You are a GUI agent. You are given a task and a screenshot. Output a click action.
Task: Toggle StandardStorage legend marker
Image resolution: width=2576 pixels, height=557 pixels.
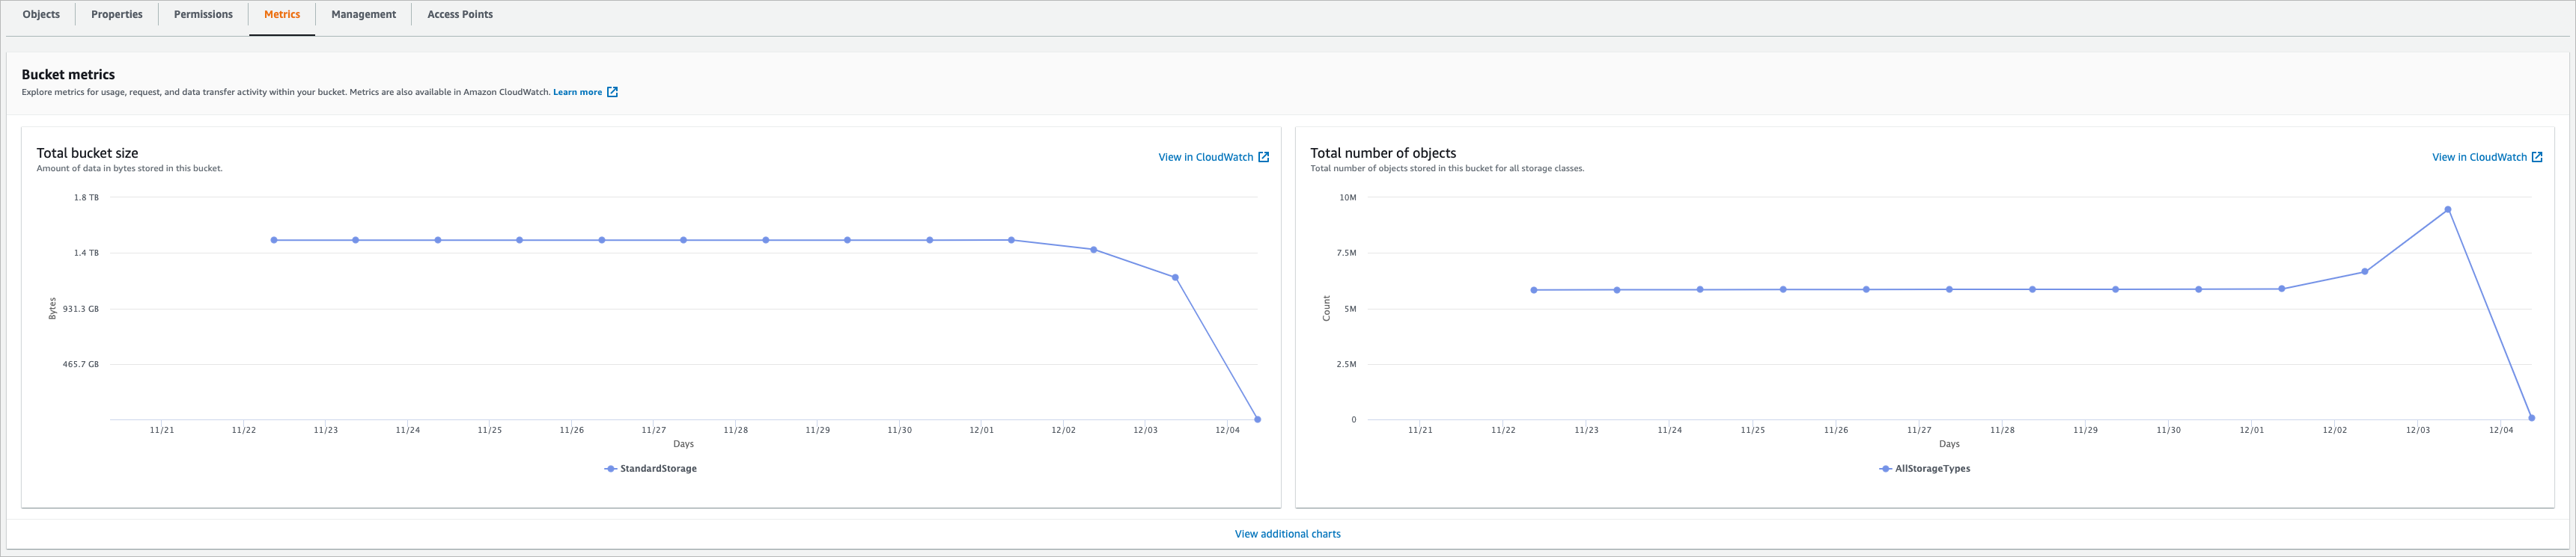610,470
